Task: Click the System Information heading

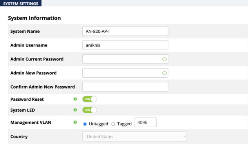Action: (34, 18)
